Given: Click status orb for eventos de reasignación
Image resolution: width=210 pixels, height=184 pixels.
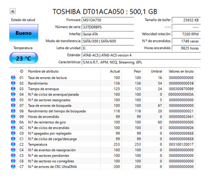Looking at the screenshot, I should pyautogui.click(x=13, y=150).
